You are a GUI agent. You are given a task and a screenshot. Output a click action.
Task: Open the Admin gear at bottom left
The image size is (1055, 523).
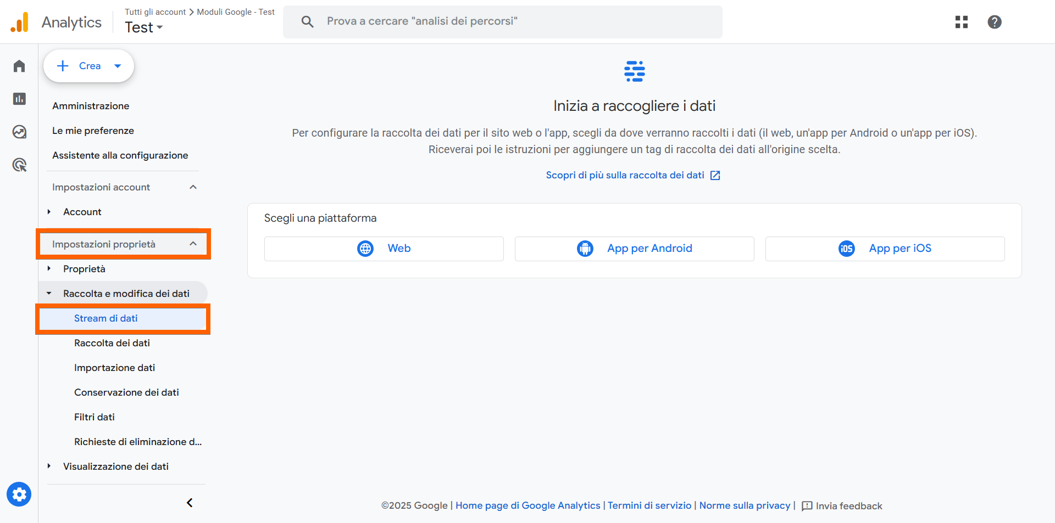(19, 494)
